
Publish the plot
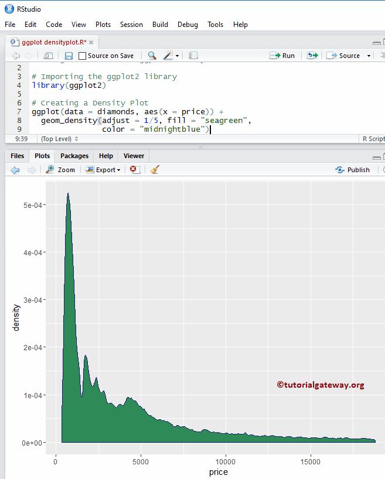[x=352, y=170]
